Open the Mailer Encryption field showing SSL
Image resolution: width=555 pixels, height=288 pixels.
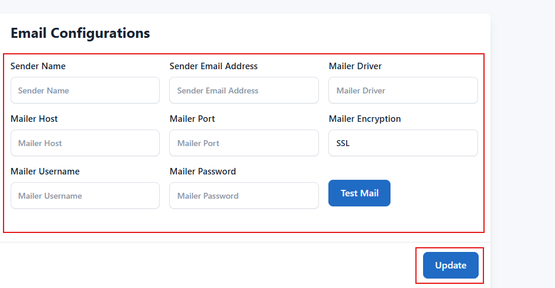(x=403, y=143)
